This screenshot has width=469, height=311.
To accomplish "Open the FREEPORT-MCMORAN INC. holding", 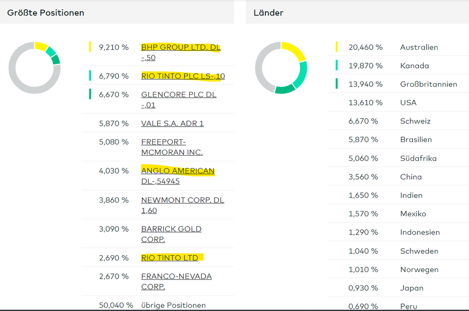I will (172, 147).
